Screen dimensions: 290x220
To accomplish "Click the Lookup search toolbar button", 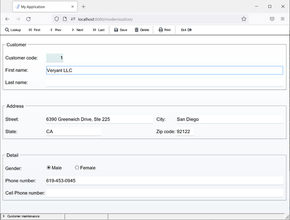I will pos(13,30).
